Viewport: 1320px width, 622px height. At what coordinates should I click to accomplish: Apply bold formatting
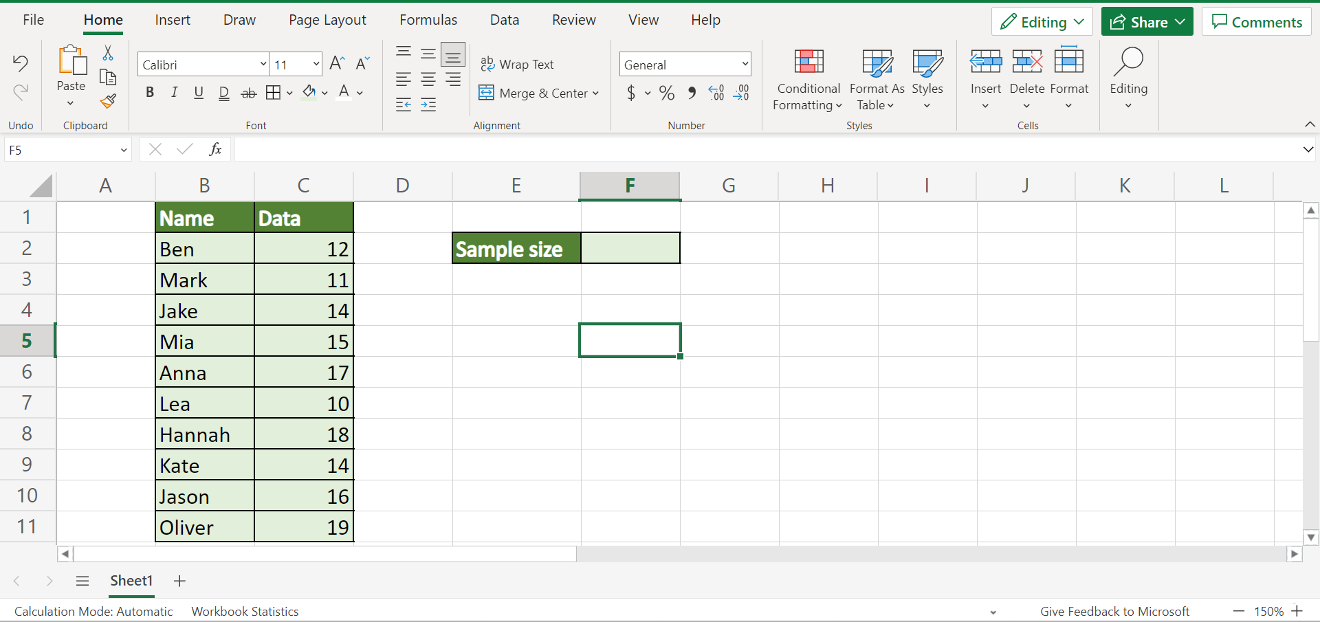[150, 93]
